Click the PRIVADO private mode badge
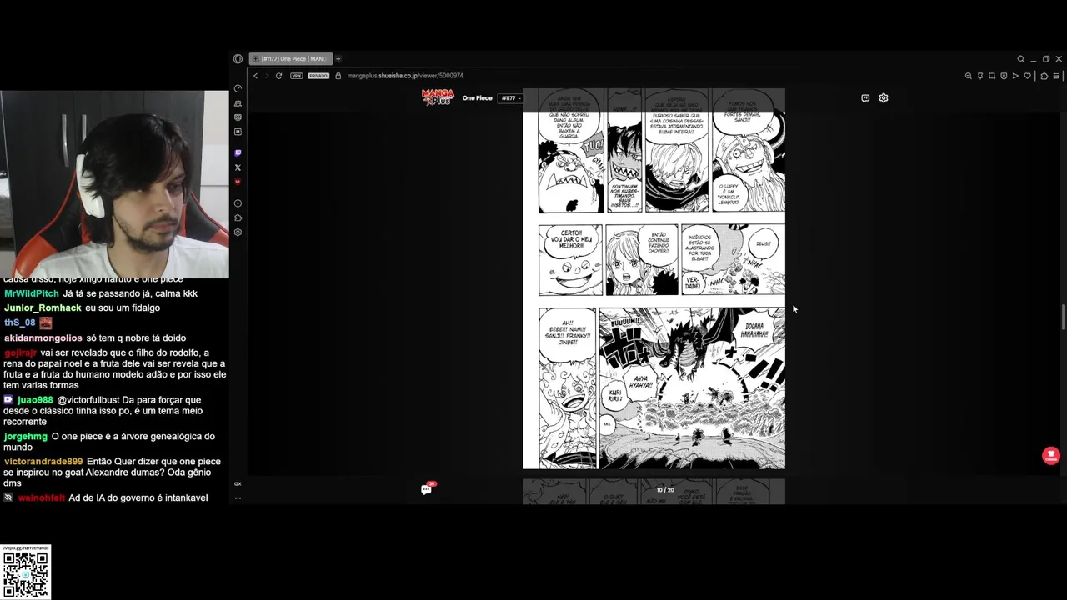The width and height of the screenshot is (1067, 600). tap(318, 76)
